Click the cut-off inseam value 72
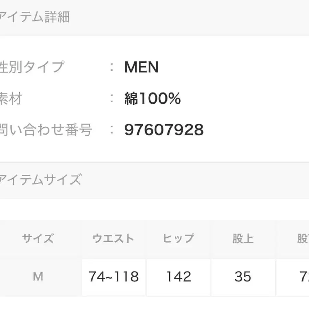This screenshot has width=309, height=309. (304, 276)
